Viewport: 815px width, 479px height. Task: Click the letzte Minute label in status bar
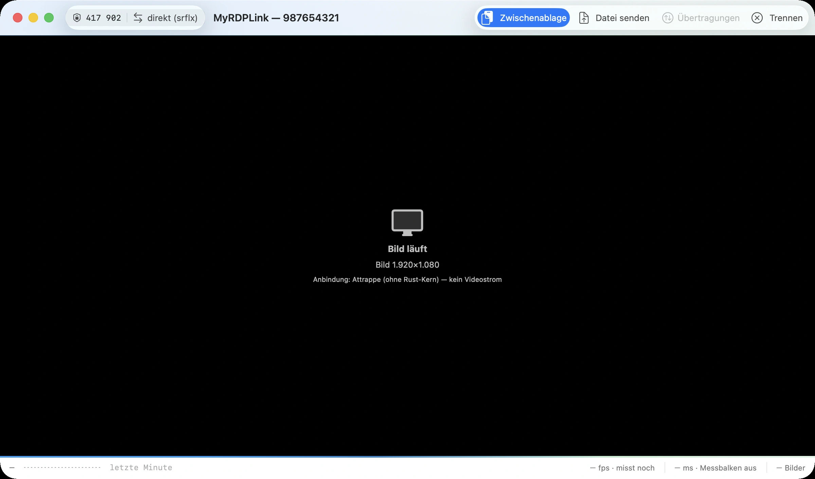141,467
